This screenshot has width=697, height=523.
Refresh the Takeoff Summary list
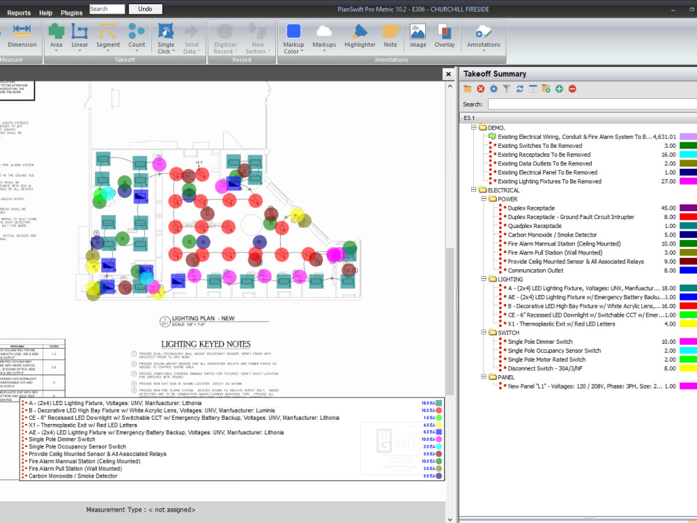coord(520,89)
